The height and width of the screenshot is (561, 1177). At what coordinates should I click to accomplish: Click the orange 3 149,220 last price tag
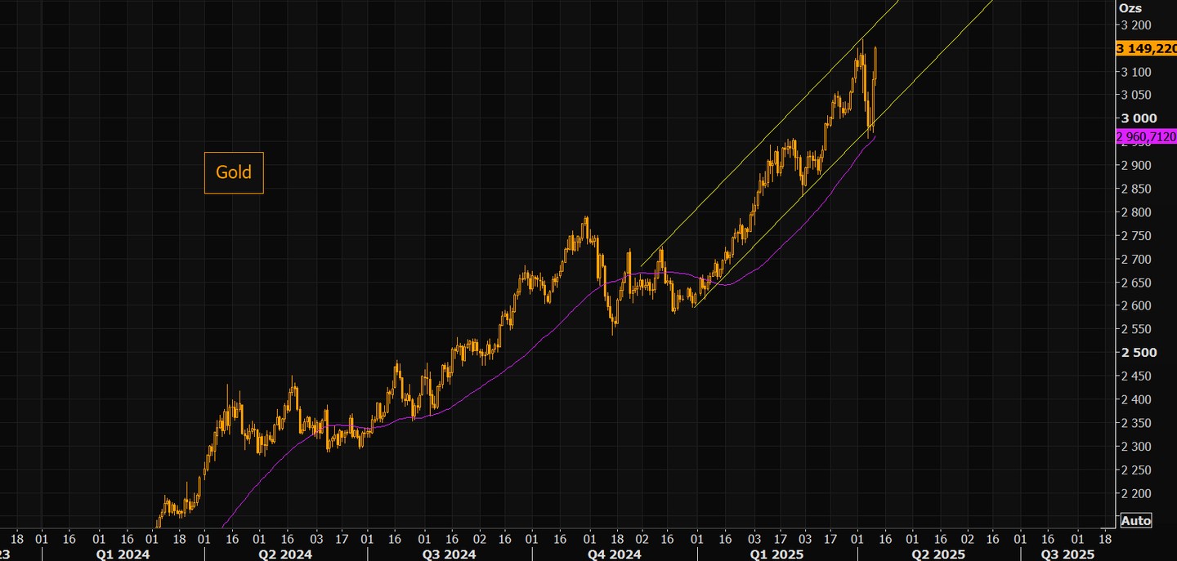click(x=1146, y=48)
